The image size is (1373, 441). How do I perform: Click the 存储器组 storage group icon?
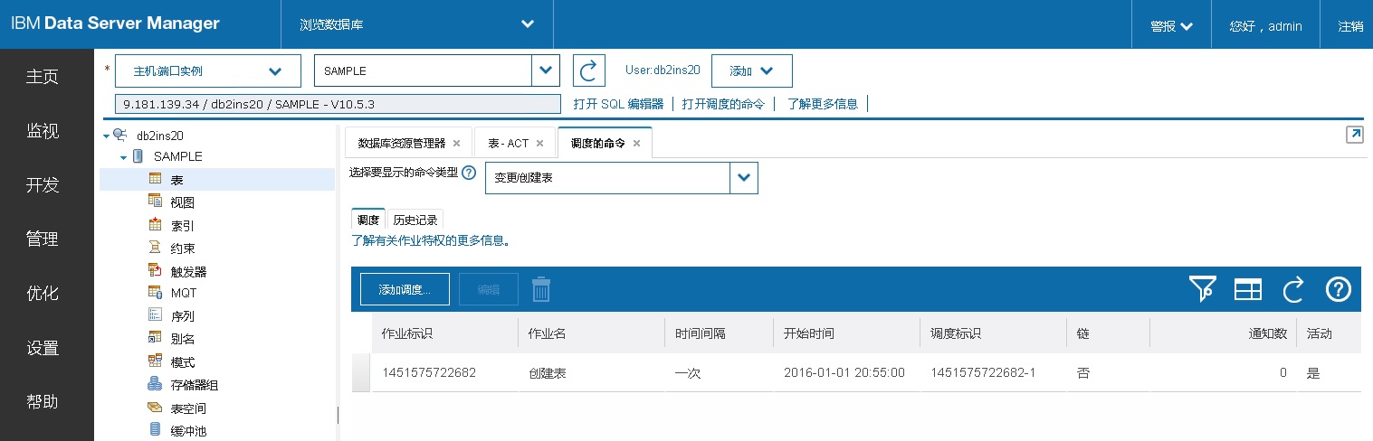tap(155, 384)
